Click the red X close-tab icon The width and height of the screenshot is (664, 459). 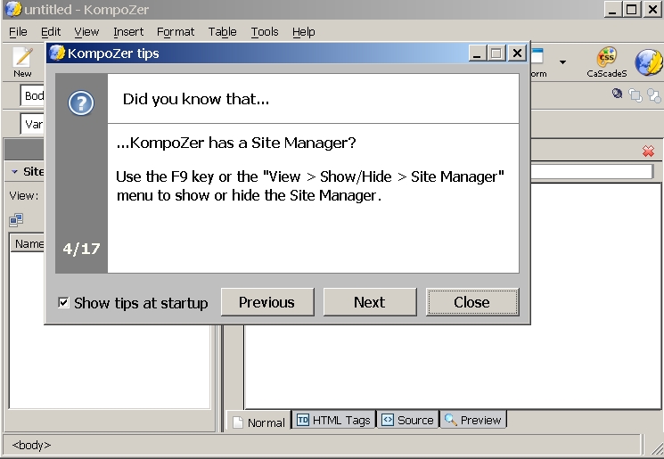(x=648, y=151)
